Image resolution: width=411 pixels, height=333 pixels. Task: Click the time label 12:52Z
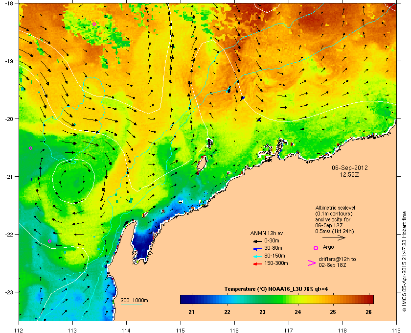349,174
